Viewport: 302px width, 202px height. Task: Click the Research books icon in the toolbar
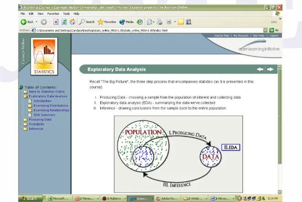(189, 22)
